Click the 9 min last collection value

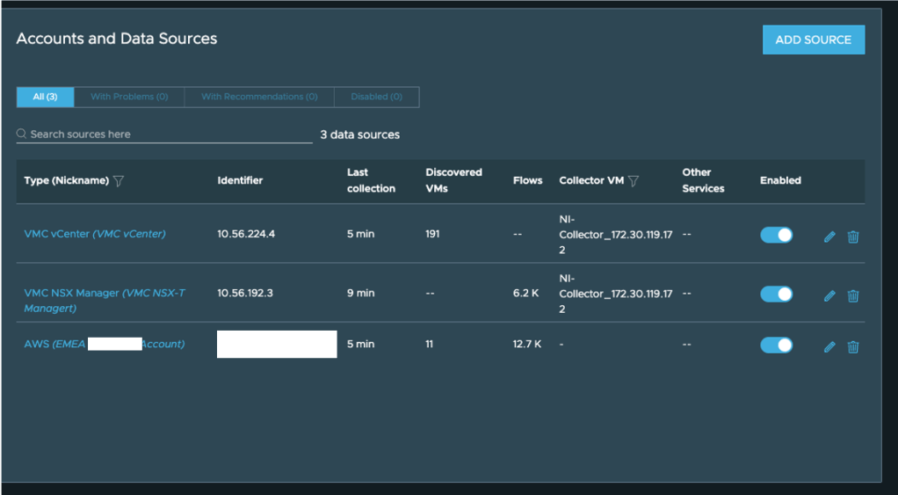point(361,293)
